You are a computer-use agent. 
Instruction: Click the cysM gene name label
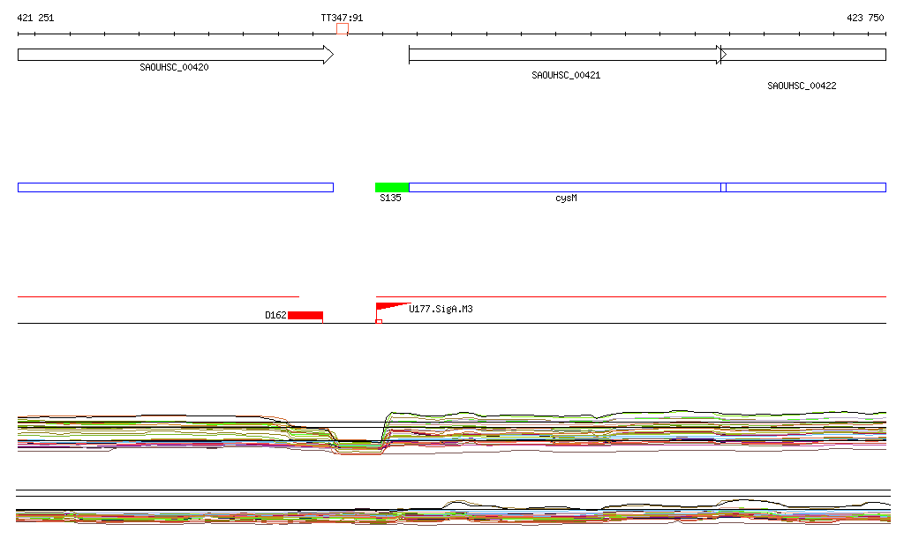point(566,198)
